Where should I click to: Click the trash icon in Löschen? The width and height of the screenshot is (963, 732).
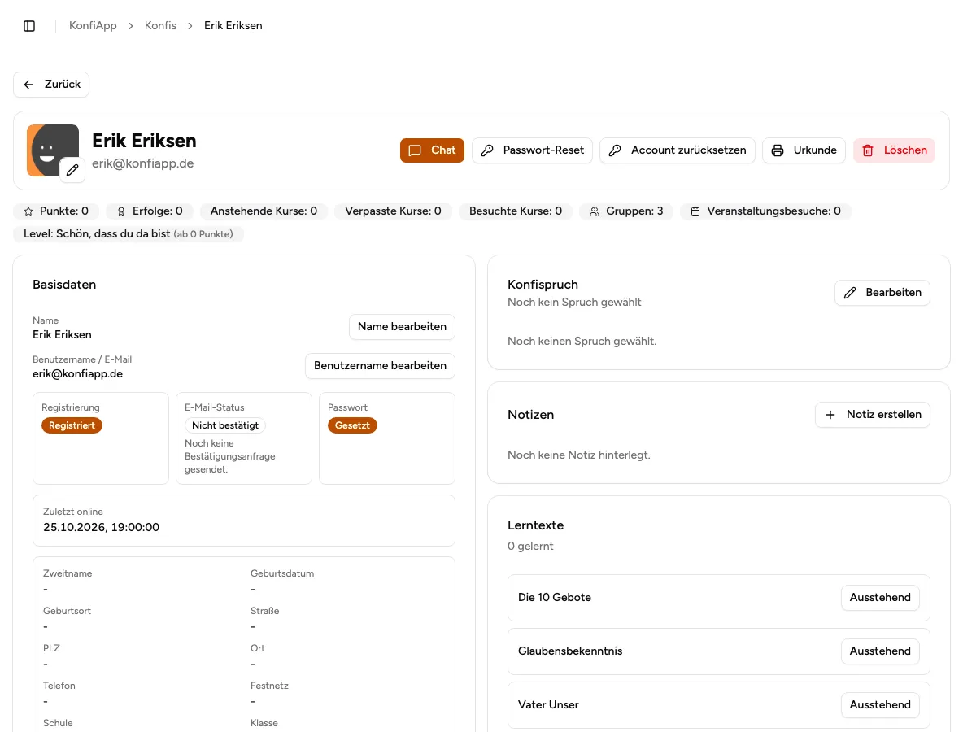[868, 150]
